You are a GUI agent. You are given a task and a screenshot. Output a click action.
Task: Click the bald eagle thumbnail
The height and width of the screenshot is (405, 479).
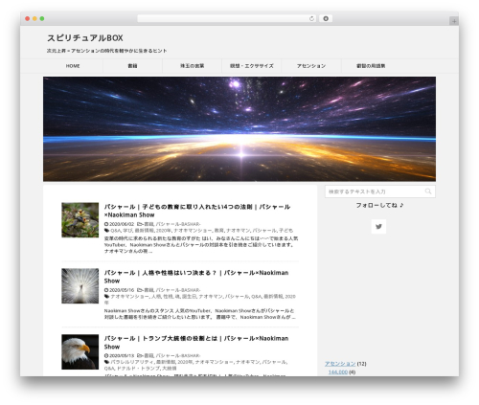coord(80,352)
